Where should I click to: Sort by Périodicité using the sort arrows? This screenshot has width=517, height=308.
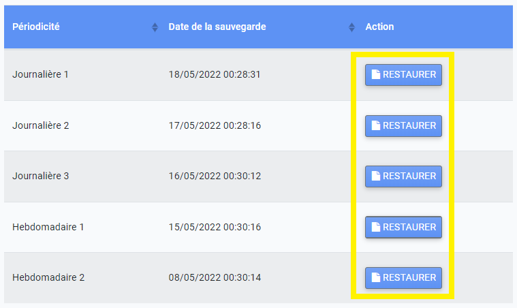coord(155,27)
